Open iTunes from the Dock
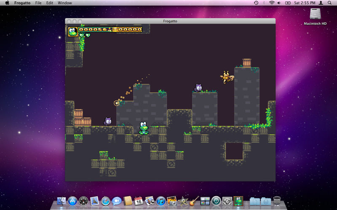 point(161,201)
